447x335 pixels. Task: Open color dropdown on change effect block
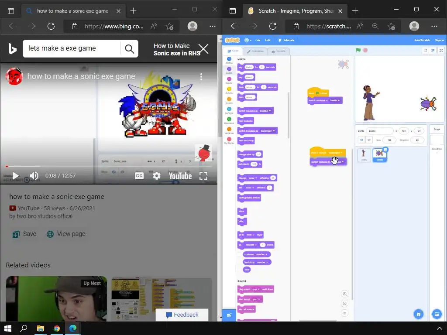[251, 178]
